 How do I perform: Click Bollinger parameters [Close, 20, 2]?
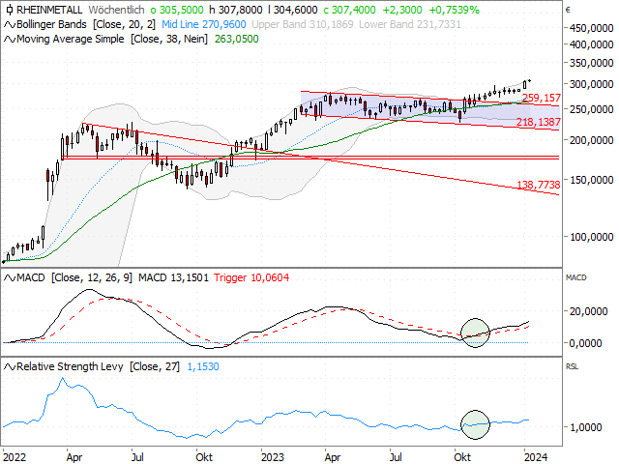(125, 24)
